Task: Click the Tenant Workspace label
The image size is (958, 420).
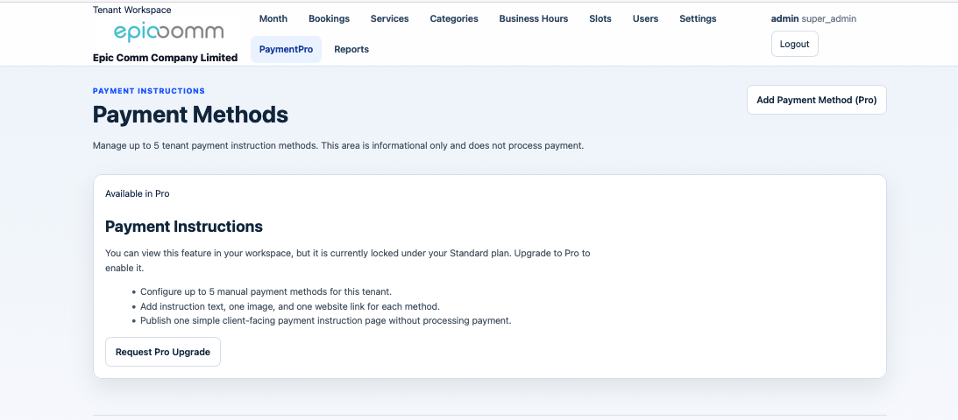Action: [x=132, y=10]
